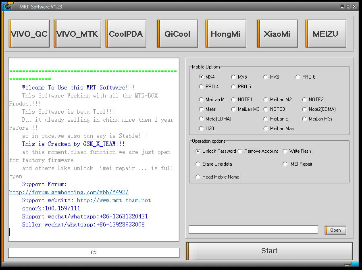Choose the U20 model
Viewport: 362px width, 270px height.
pyautogui.click(x=207, y=129)
